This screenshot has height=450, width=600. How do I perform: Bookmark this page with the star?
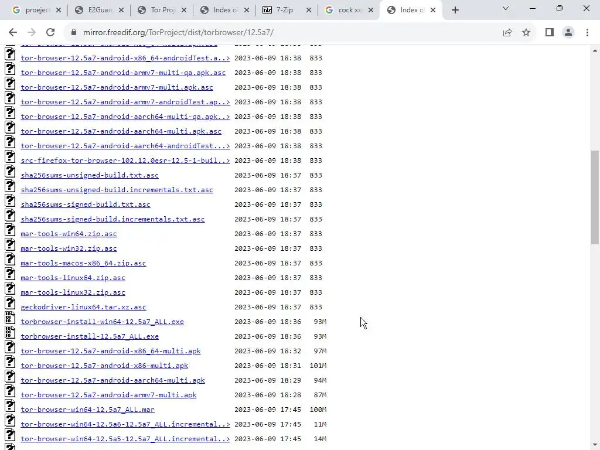pos(526,33)
